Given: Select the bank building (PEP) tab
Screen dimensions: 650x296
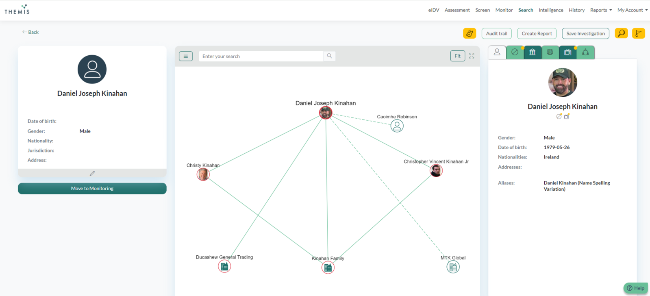Looking at the screenshot, I should (532, 52).
